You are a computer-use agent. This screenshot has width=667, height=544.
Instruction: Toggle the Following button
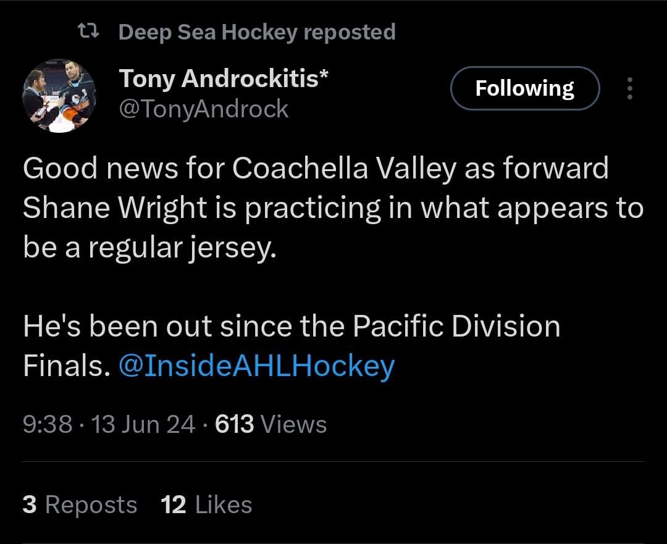[x=524, y=88]
